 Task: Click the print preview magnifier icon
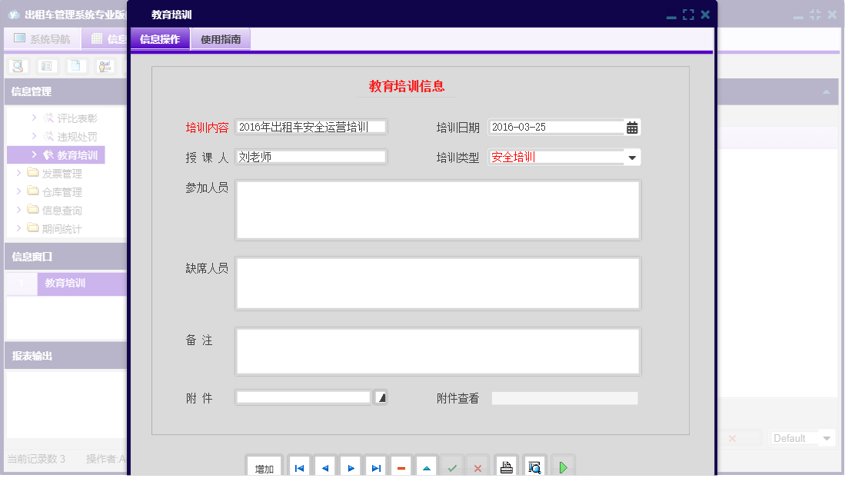pyautogui.click(x=534, y=466)
